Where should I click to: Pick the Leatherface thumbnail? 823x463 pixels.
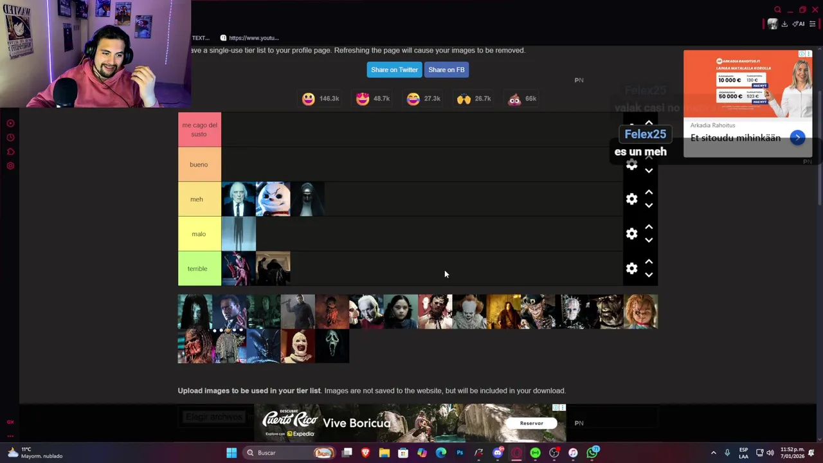coord(435,311)
